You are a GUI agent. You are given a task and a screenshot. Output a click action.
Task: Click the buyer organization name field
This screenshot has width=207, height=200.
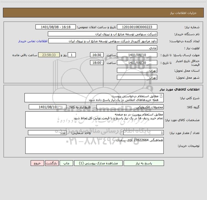102,34
